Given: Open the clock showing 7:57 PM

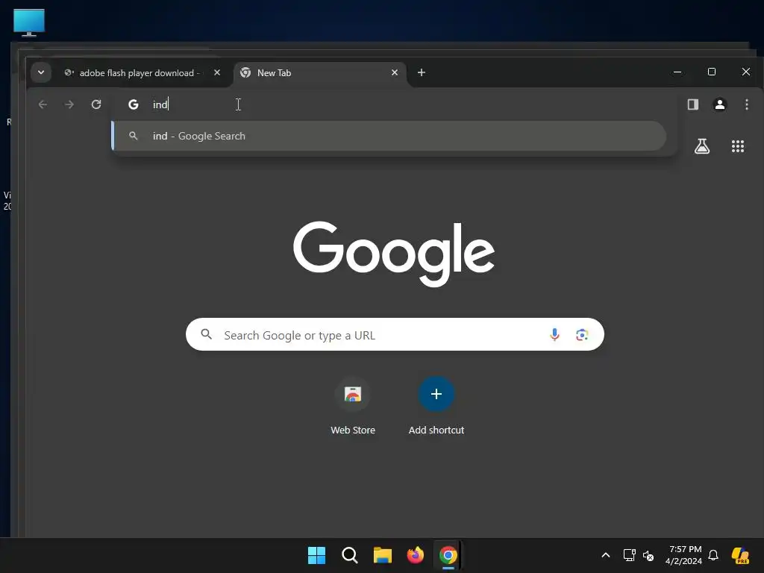Looking at the screenshot, I should (x=684, y=555).
